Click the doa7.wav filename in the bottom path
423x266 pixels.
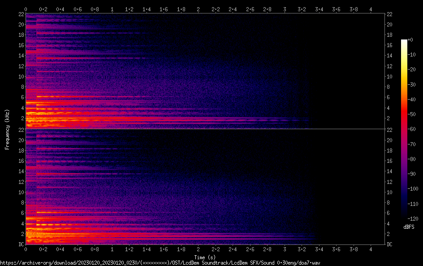click(x=311, y=263)
